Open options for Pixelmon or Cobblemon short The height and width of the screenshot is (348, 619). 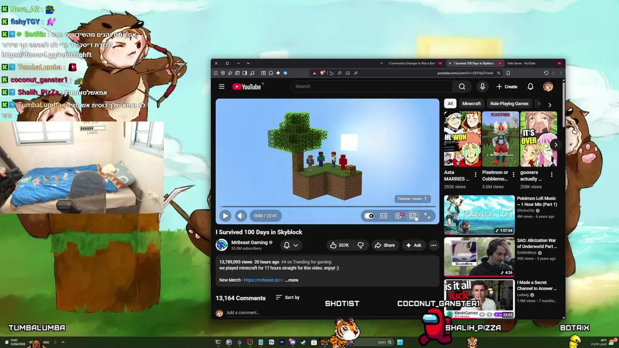[514, 174]
